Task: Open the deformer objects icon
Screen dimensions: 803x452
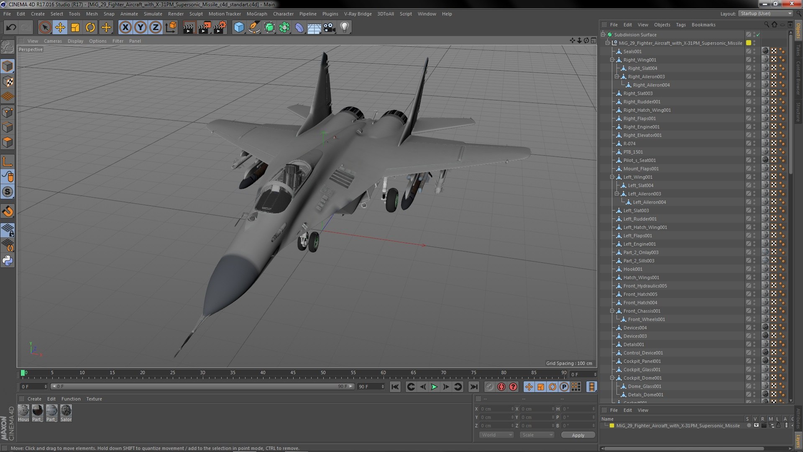Action: pos(299,28)
